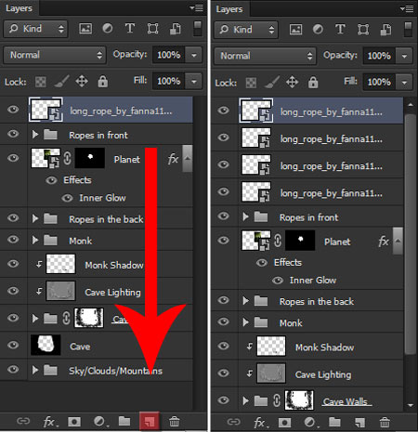The width and height of the screenshot is (418, 432).
Task: Lock all padlock icon in right panel
Action: 313,83
